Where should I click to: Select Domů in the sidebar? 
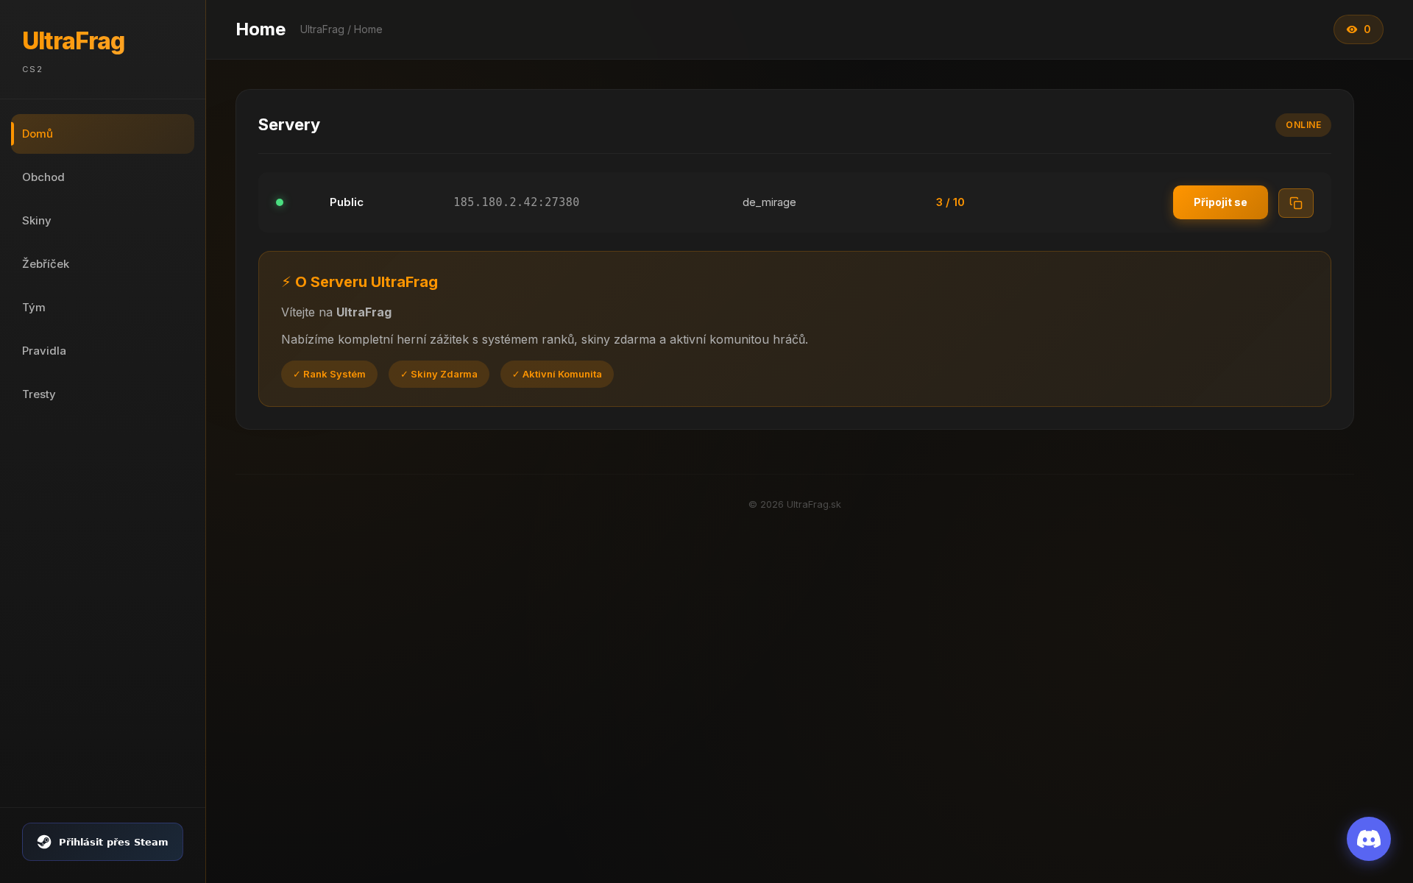coord(38,134)
